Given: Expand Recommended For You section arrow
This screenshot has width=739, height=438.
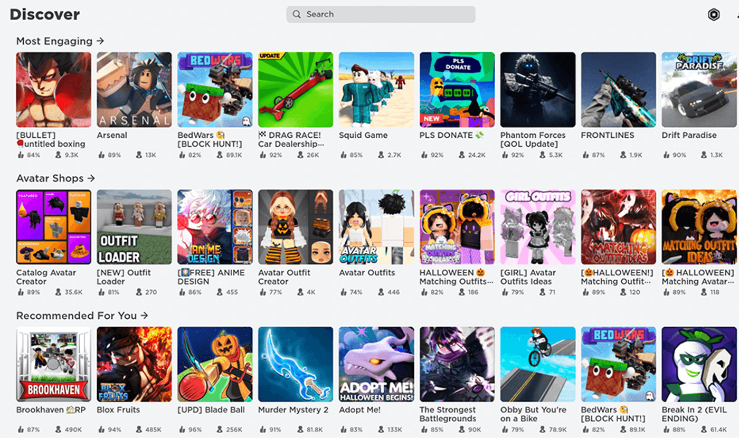Looking at the screenshot, I should point(144,315).
